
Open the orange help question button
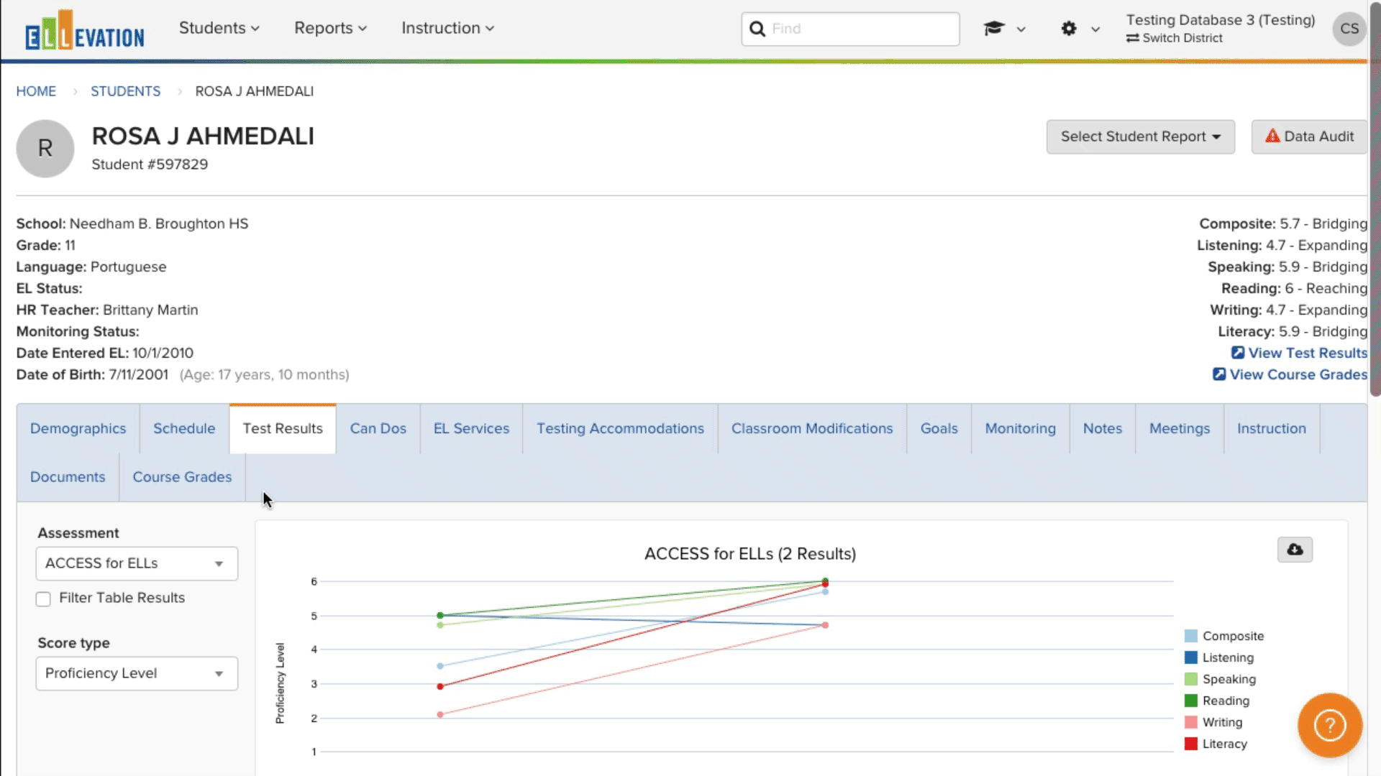coord(1330,725)
